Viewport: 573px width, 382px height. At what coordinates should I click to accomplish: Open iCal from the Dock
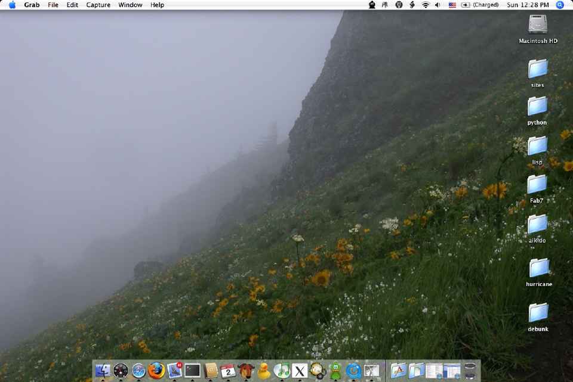point(227,371)
